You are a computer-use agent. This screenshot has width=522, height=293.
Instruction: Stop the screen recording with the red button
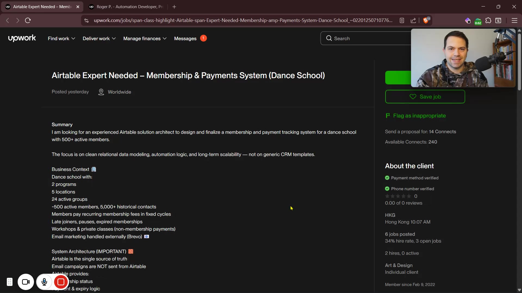coord(61,282)
